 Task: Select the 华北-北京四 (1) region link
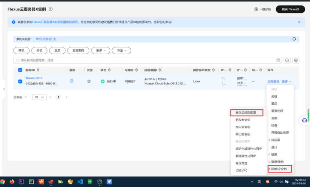[46, 39]
